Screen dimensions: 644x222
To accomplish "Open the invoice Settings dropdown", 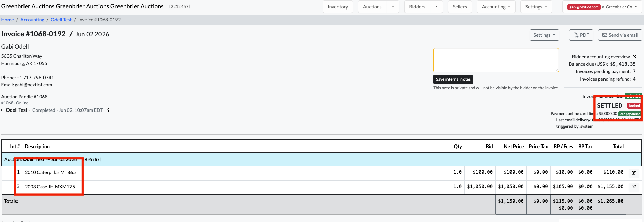I will (544, 35).
